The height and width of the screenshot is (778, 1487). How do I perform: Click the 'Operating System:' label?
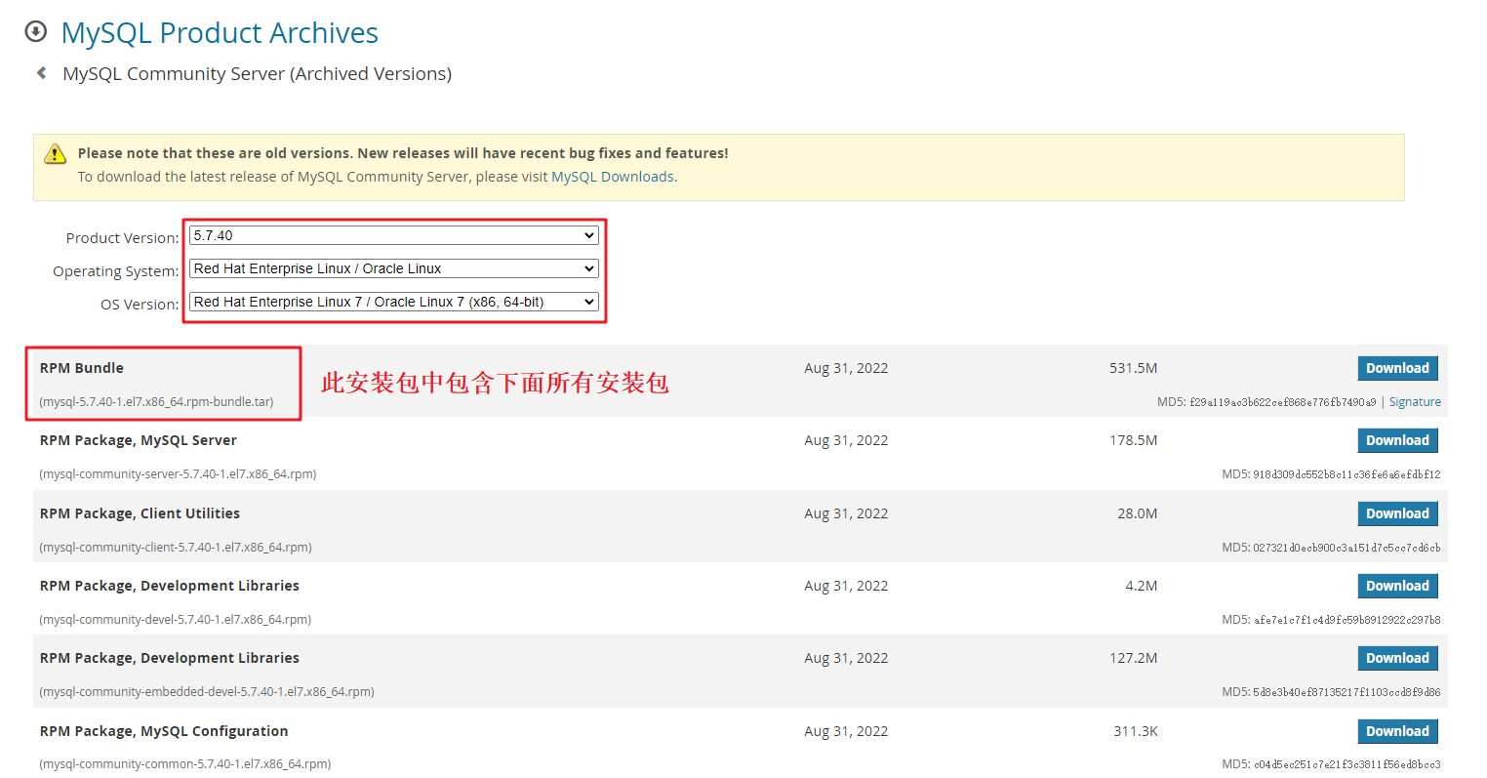[115, 271]
